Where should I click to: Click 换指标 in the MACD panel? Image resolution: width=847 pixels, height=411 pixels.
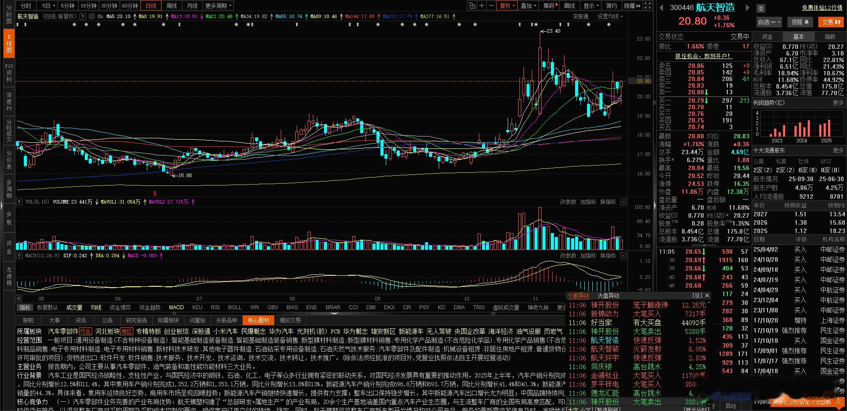click(608, 255)
